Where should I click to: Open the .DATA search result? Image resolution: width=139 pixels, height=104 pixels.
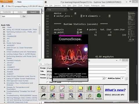coord(9,34)
